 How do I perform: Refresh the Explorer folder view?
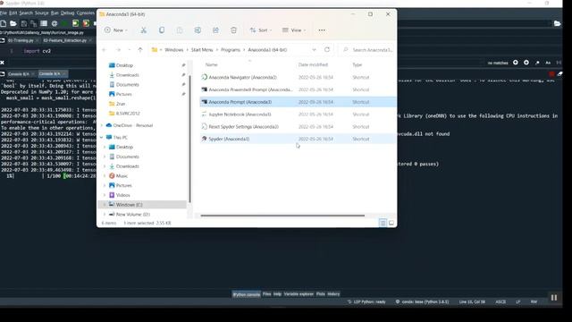[327, 50]
